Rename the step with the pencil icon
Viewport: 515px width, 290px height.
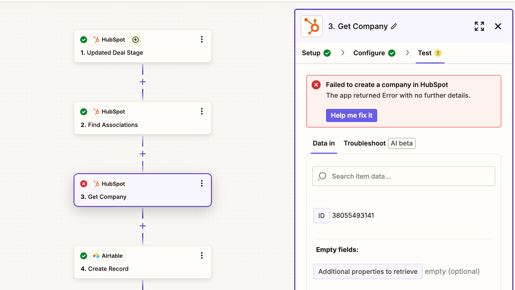click(x=394, y=26)
